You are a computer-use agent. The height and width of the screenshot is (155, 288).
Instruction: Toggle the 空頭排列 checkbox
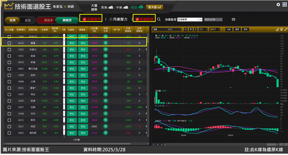pyautogui.click(x=84, y=19)
